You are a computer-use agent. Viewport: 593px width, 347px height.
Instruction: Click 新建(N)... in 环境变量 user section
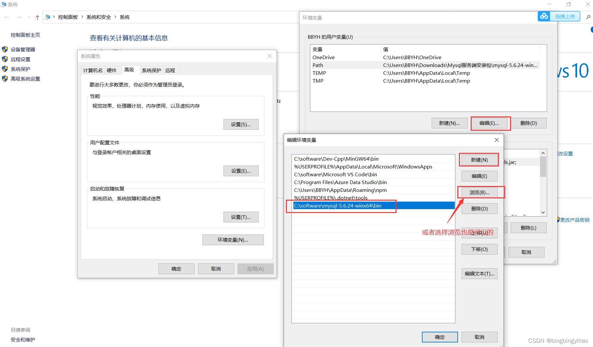coord(450,123)
